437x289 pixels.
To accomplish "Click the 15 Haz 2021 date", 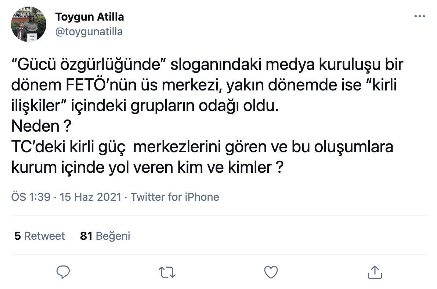I will tap(90, 197).
